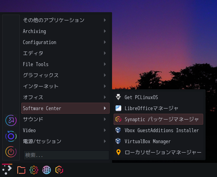Screen dimensions: 217x177
Task: Open the Configuration category
Action: (x=65, y=42)
